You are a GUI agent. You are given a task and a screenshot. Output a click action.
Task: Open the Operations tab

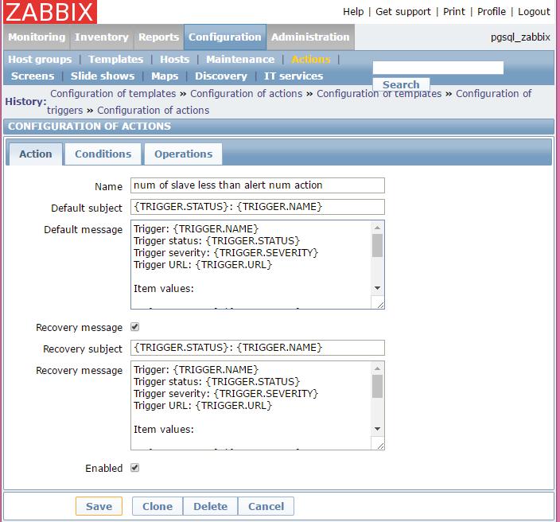tap(183, 154)
